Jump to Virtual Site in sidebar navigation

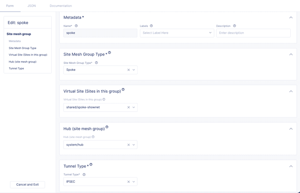point(28,55)
